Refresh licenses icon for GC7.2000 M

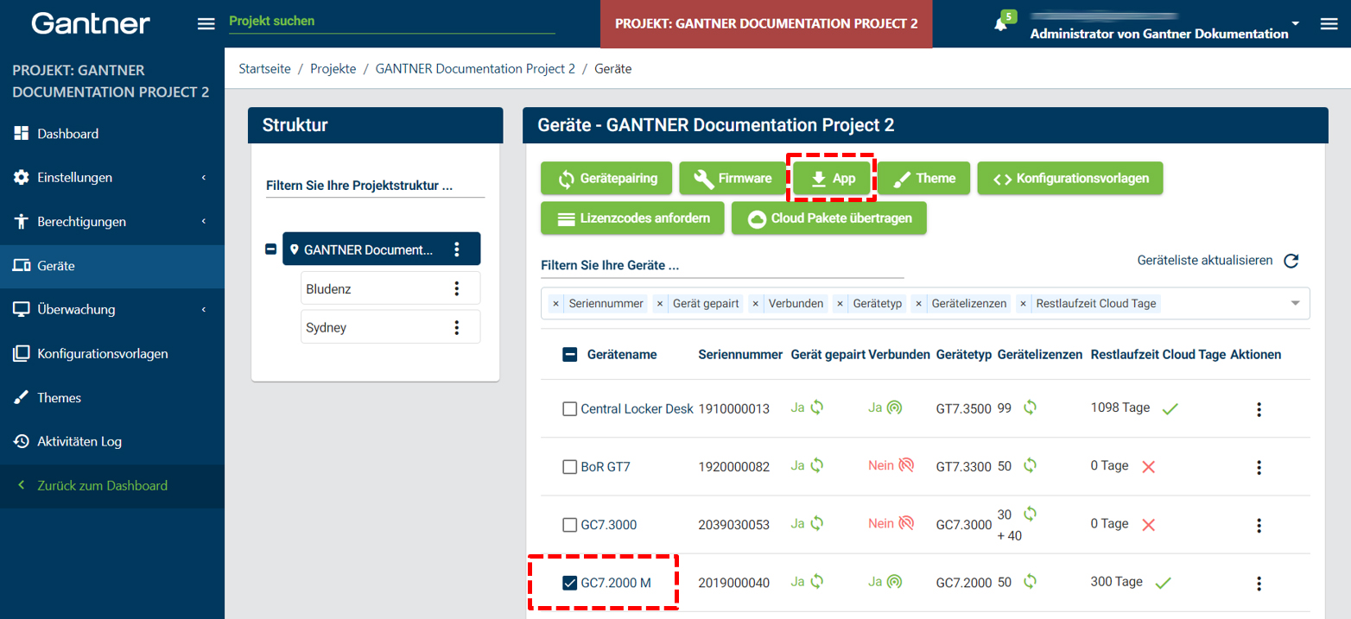pyautogui.click(x=1030, y=582)
